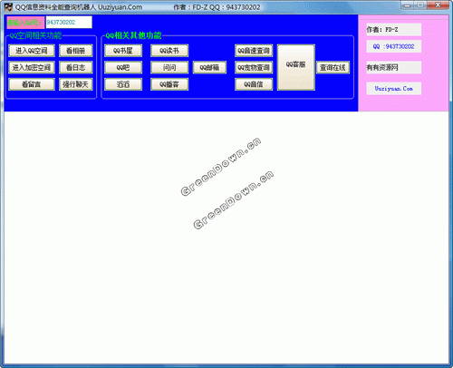Click the QQ读书 button
The height and width of the screenshot is (368, 453).
169,51
